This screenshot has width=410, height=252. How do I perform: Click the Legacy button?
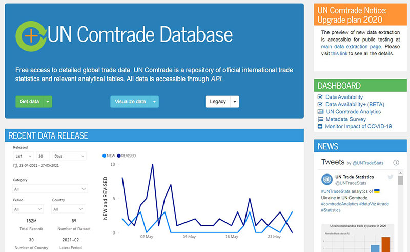pyautogui.click(x=218, y=102)
